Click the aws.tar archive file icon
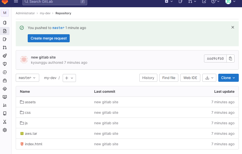The width and height of the screenshot is (242, 154). [22, 133]
